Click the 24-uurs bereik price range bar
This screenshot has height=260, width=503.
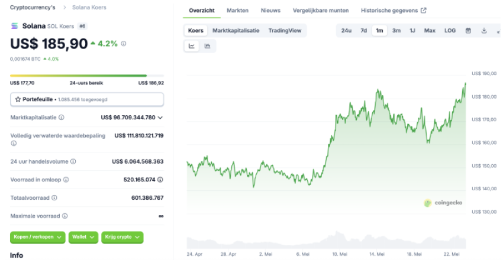pyautogui.click(x=78, y=76)
